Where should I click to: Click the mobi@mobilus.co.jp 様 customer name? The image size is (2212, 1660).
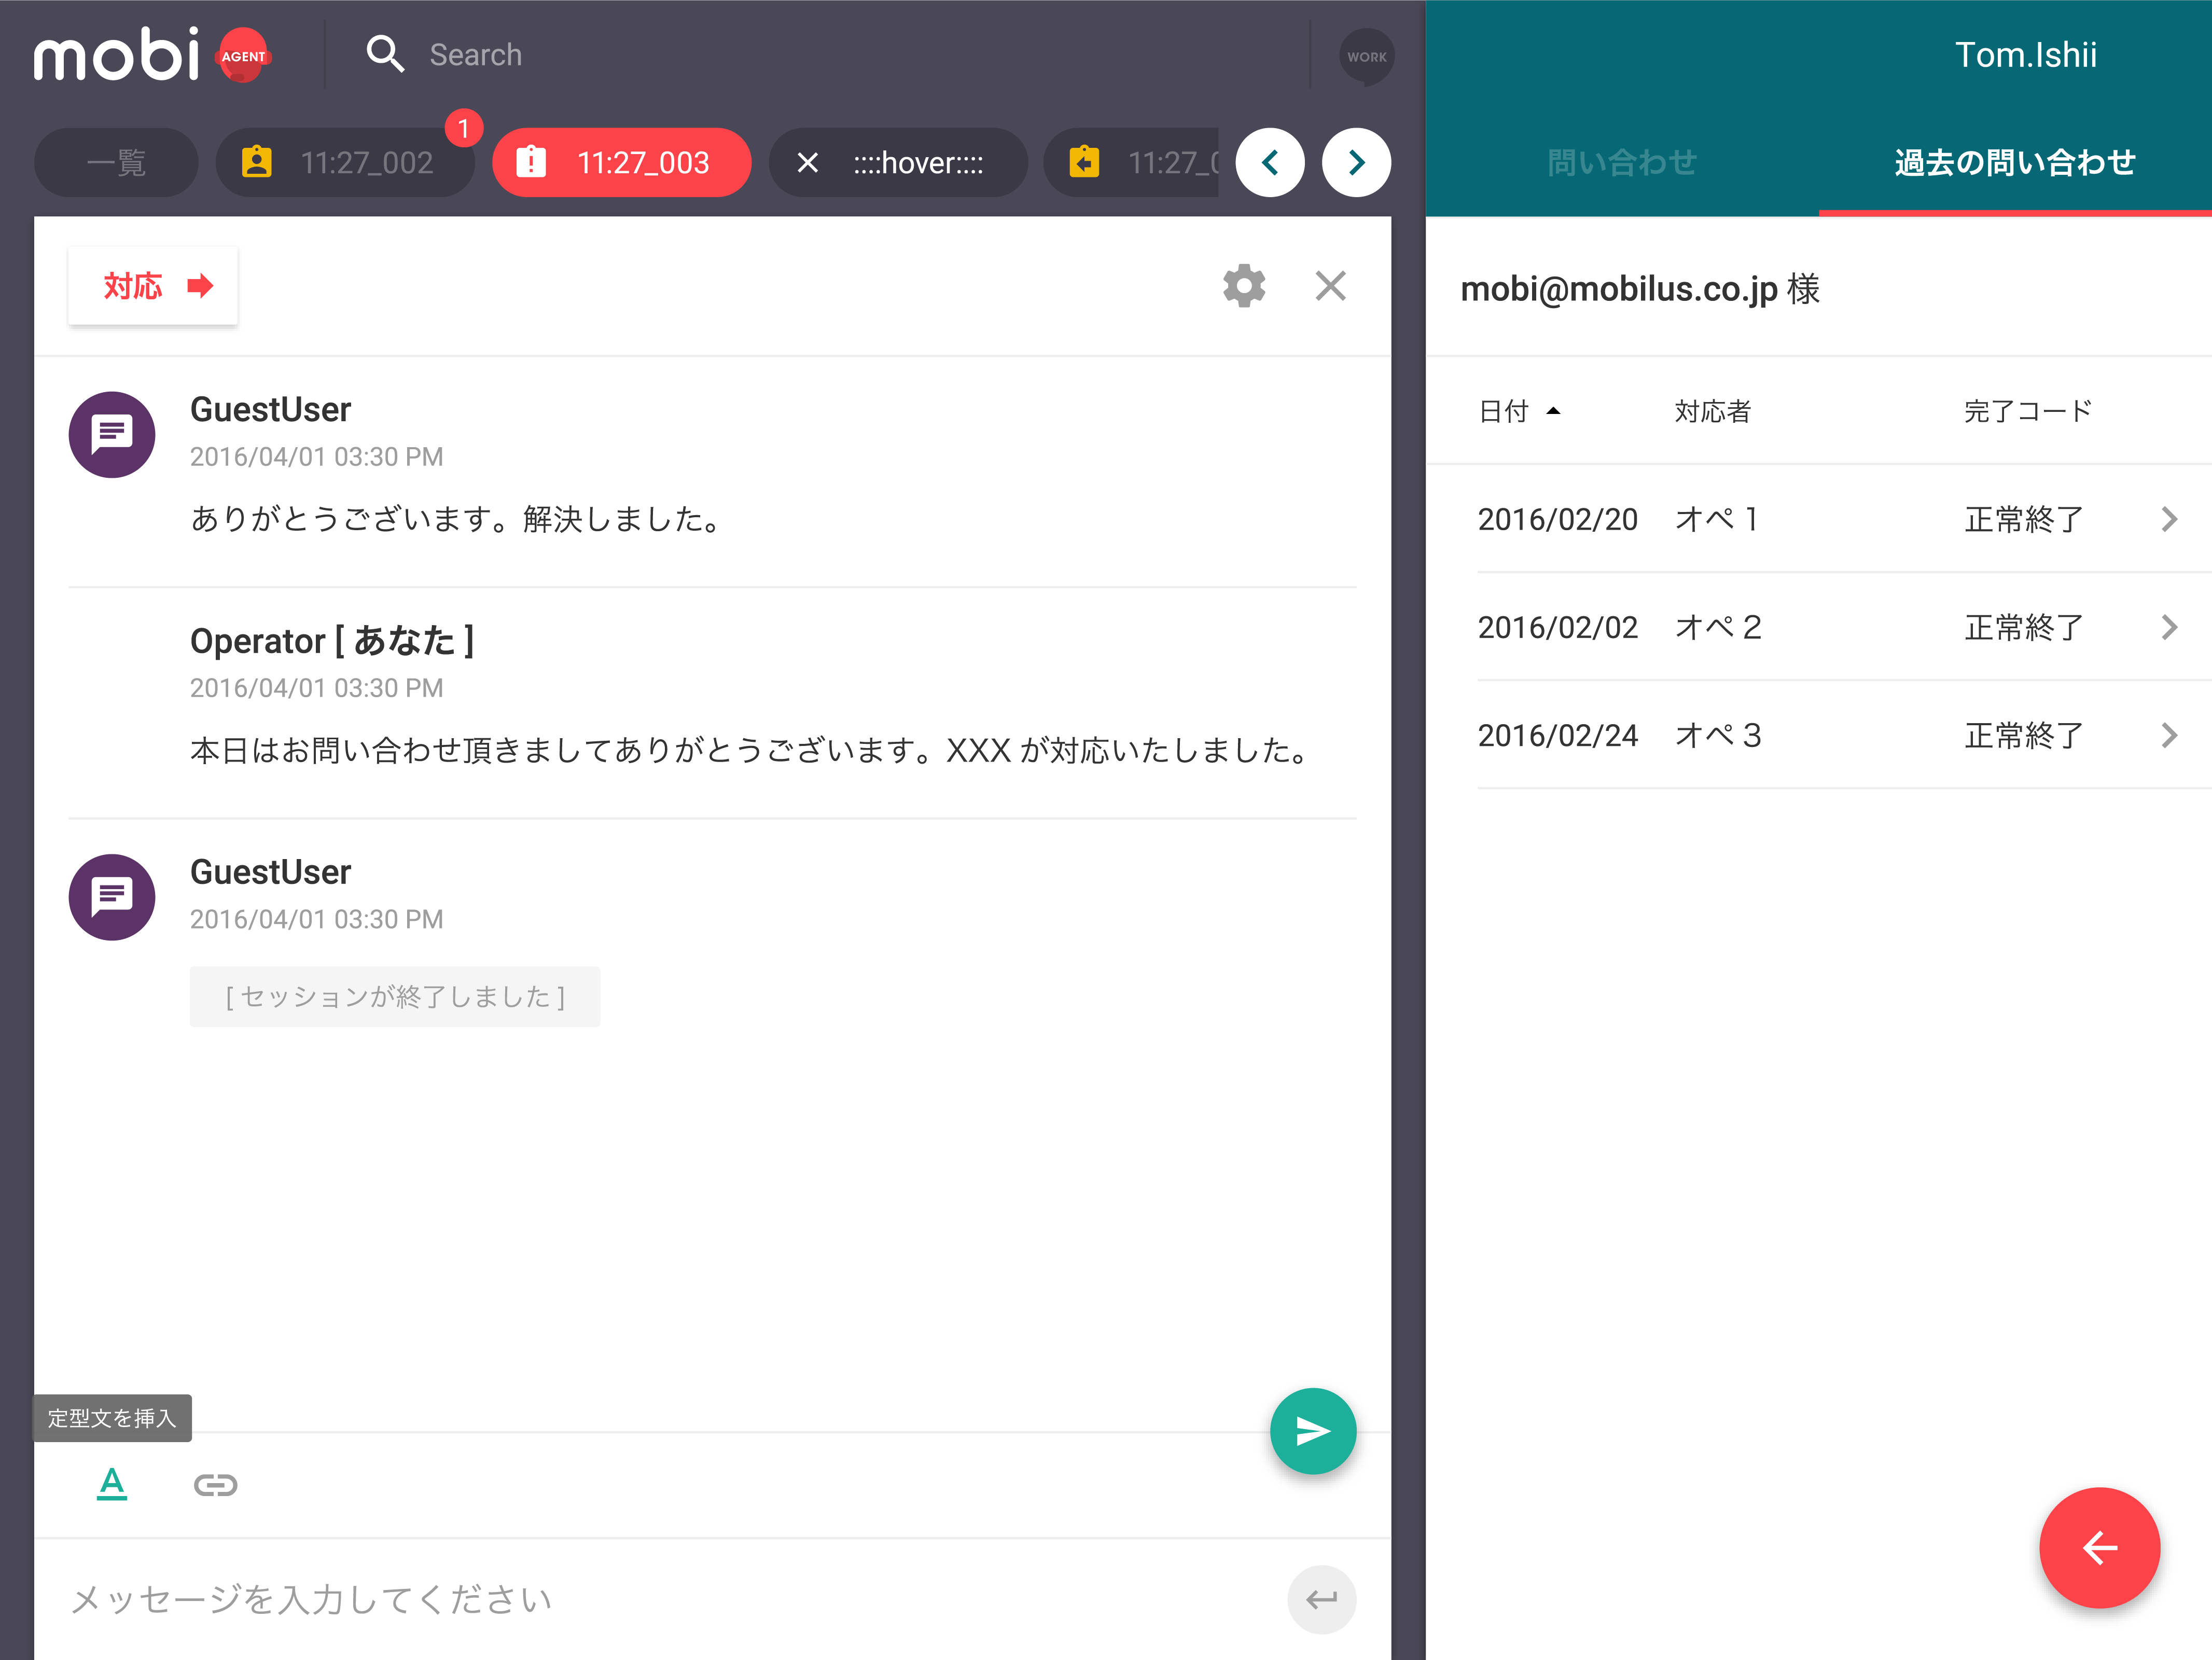pos(1640,289)
